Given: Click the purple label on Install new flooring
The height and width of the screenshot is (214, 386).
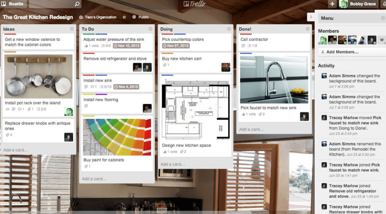Looking at the screenshot, I should [x=101, y=94].
